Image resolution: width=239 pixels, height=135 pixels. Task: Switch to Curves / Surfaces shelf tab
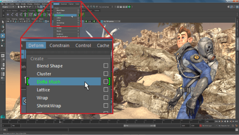(12, 10)
